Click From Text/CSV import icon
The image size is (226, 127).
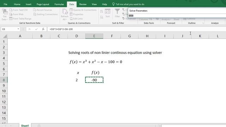(19, 10)
